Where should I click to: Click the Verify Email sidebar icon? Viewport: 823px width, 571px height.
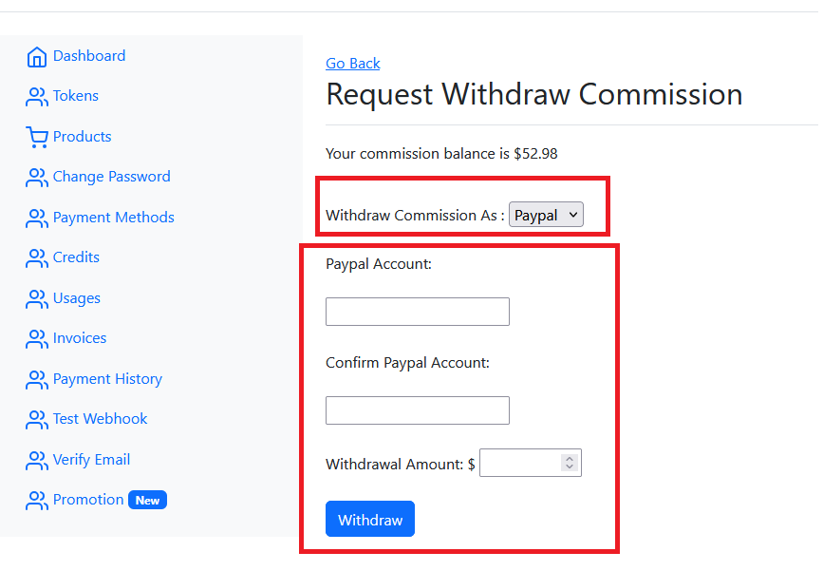[37, 461]
